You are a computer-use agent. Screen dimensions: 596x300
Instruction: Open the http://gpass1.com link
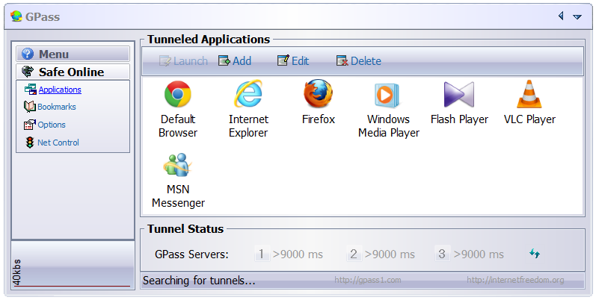point(368,280)
